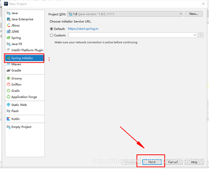Select the Java project type icon

[x=8, y=13]
